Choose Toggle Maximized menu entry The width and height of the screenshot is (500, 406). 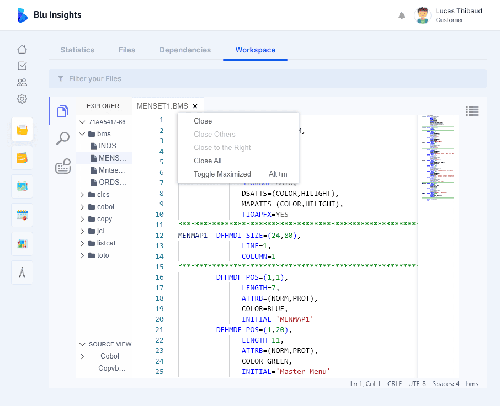click(238, 174)
